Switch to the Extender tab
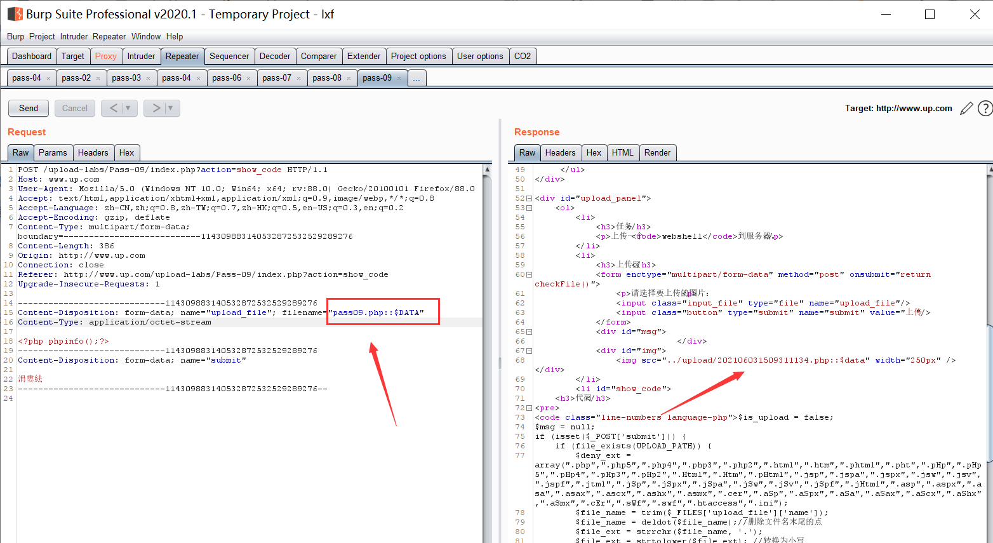This screenshot has height=543, width=993. pyautogui.click(x=364, y=56)
